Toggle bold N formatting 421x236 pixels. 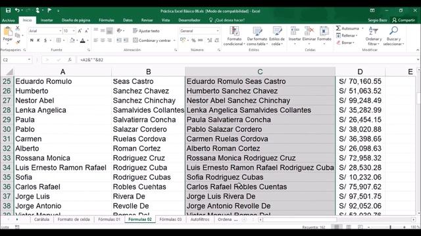tap(32, 41)
